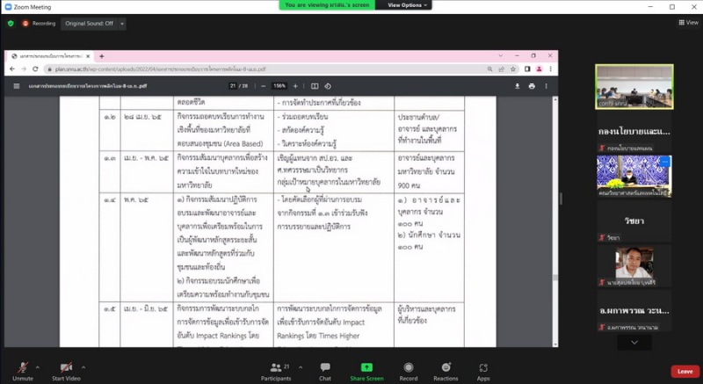703x384 pixels.
Task: Leave the meeting
Action: 685,372
